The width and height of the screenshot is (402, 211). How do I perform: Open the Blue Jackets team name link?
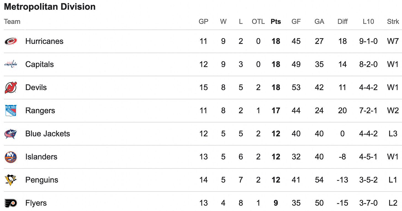47,134
